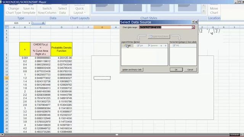
Task: Select row 9 header
Action: pos(6,58)
